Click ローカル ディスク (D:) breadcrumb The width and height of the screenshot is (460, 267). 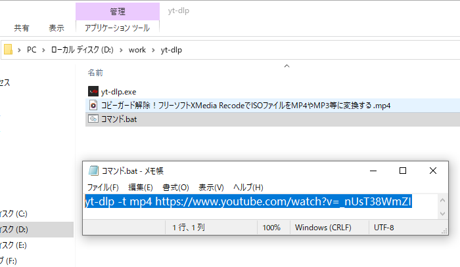point(82,50)
